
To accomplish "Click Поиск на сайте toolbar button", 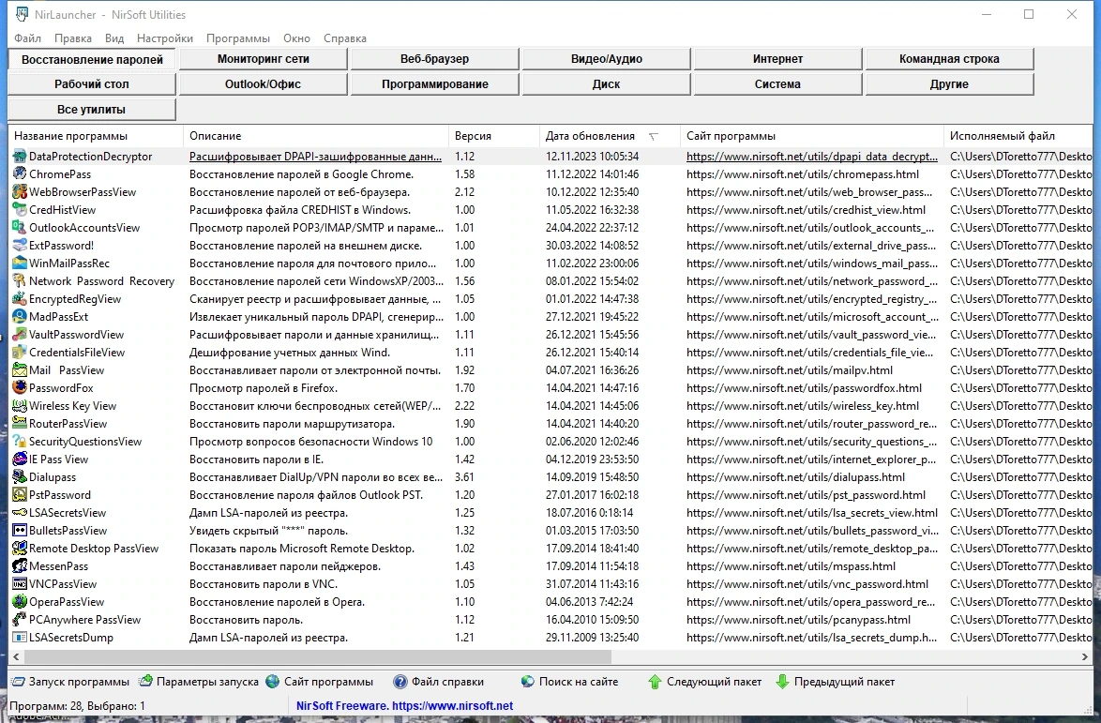I will tap(569, 682).
